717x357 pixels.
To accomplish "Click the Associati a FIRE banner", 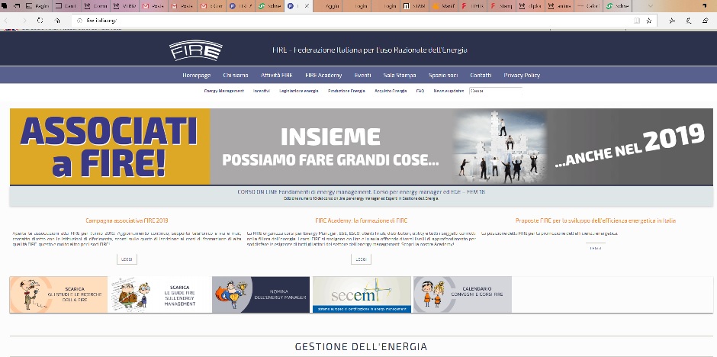I will (362, 146).
